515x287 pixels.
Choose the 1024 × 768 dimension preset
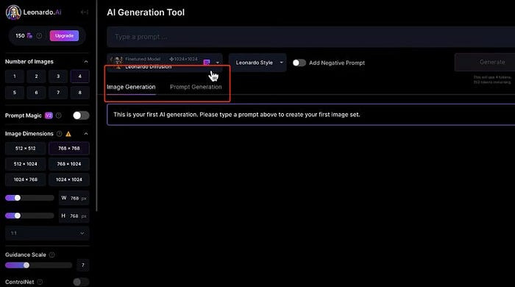click(x=25, y=180)
